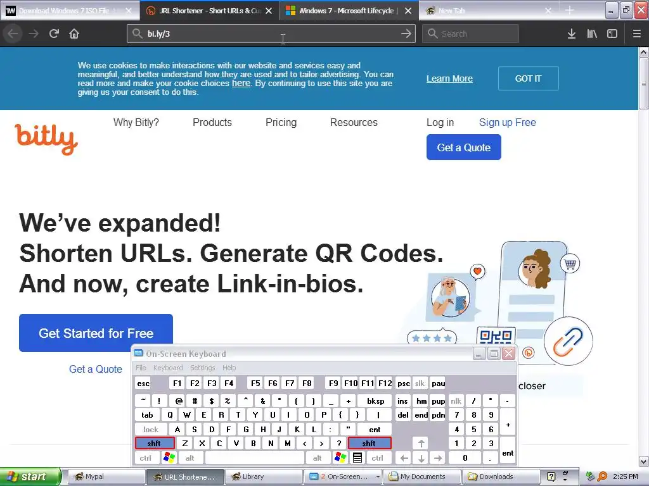The width and height of the screenshot is (649, 486).
Task: Reload the page with the refresh icon
Action: [54, 34]
